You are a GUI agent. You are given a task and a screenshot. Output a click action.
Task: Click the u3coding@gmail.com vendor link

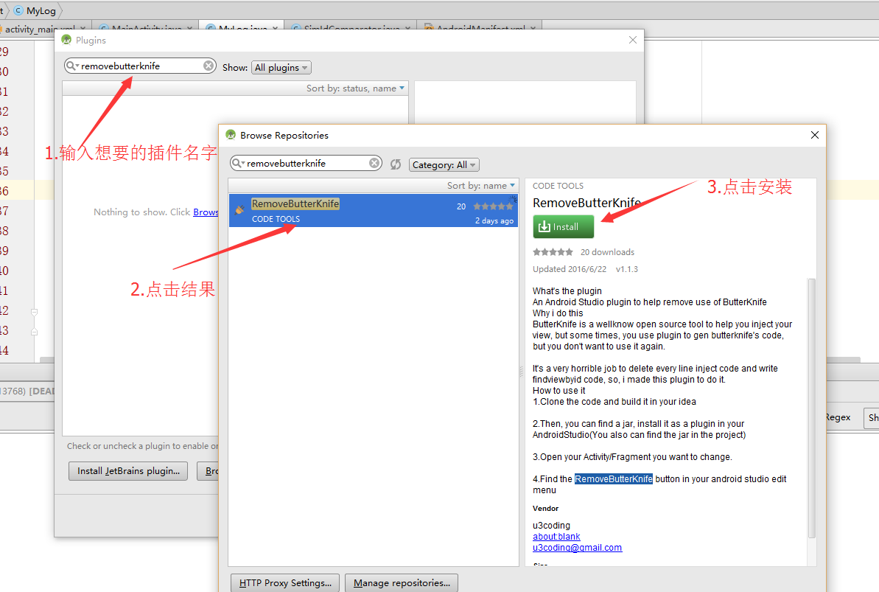(x=577, y=548)
